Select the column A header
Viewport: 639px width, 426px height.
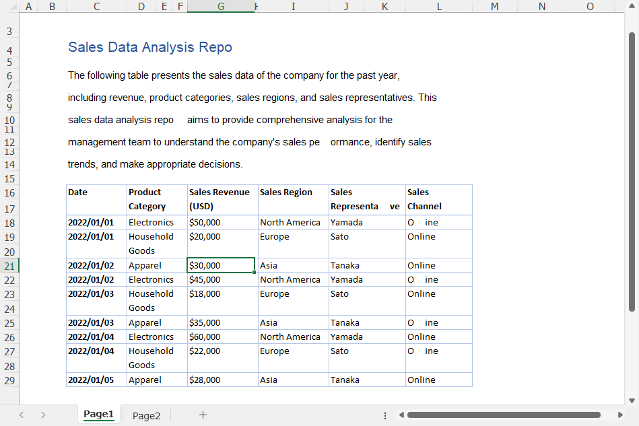pyautogui.click(x=28, y=6)
